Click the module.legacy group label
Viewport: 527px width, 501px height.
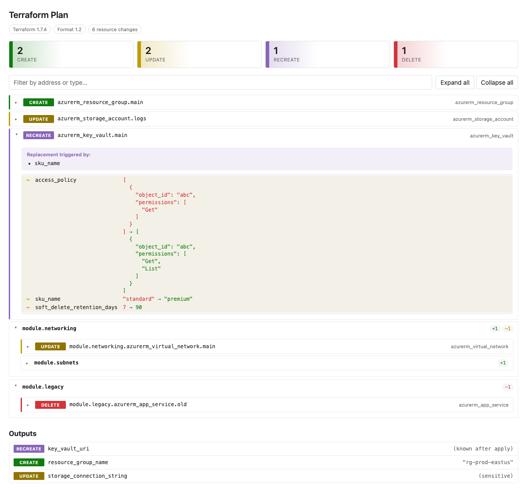43,387
